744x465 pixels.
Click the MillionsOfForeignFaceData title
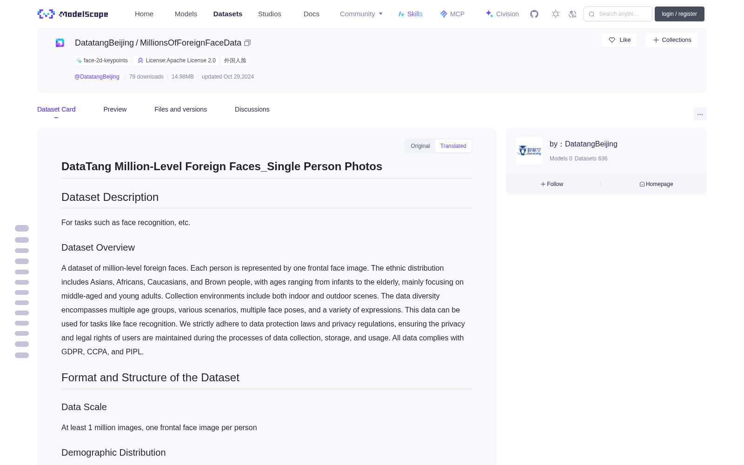pyautogui.click(x=191, y=43)
